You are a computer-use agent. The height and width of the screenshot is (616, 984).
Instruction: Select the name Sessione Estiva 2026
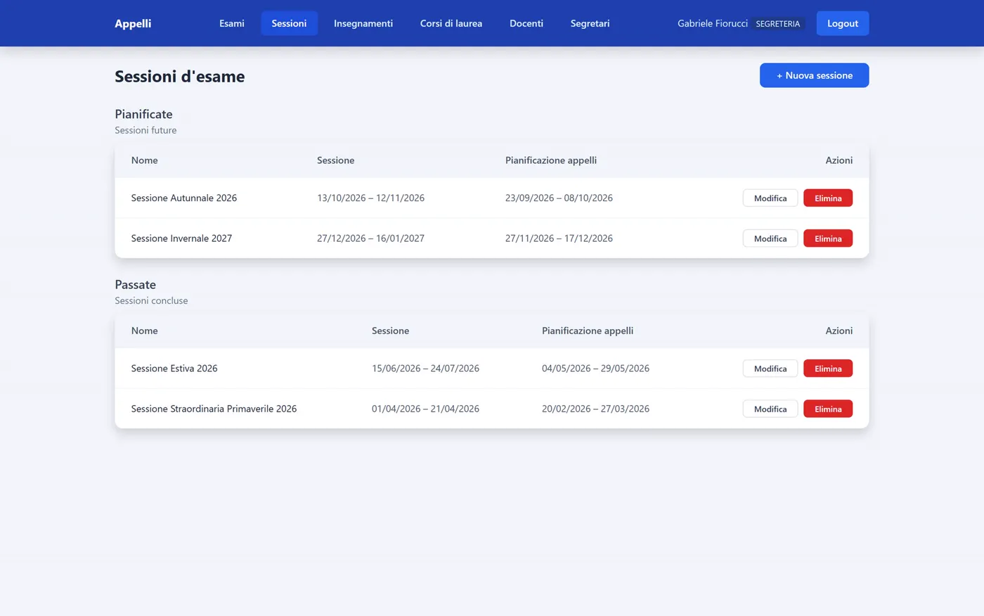[174, 368]
